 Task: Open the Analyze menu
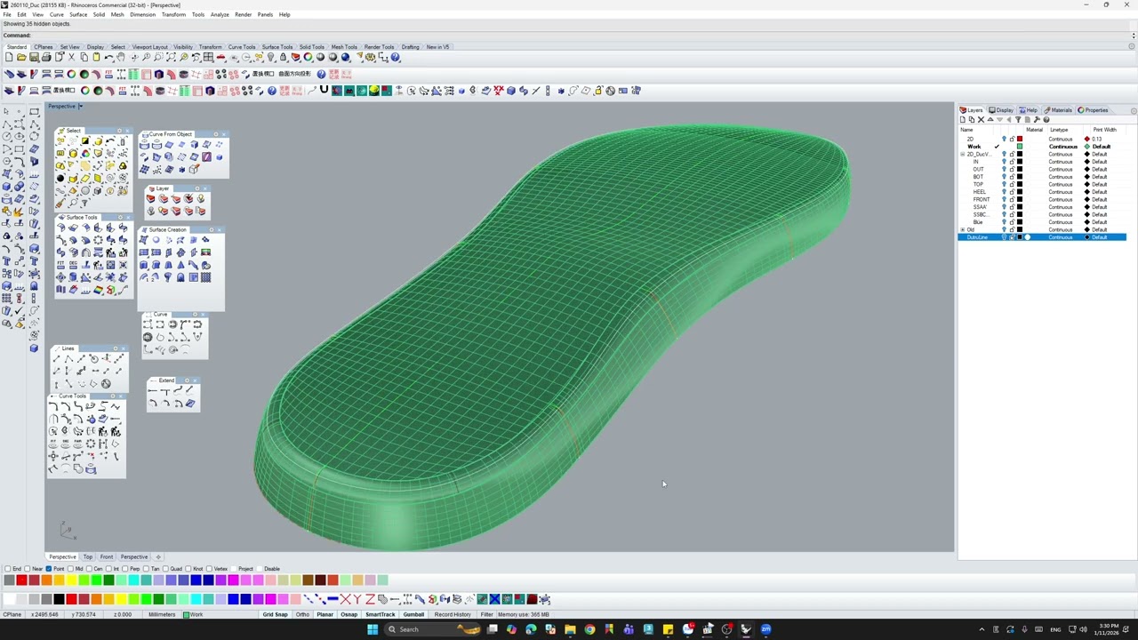click(220, 14)
